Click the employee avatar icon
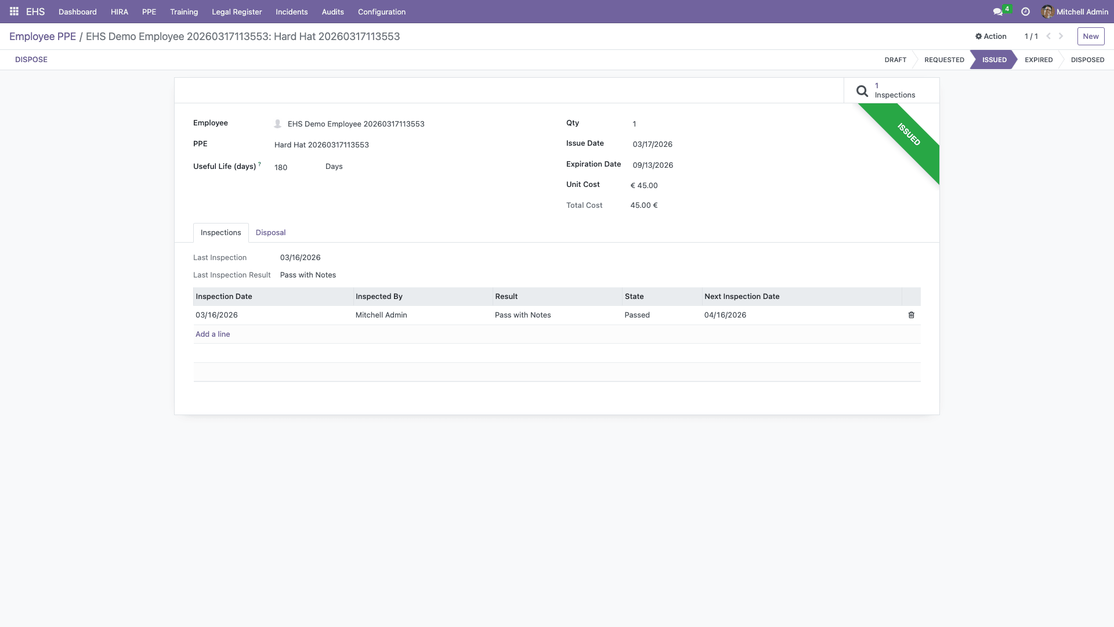This screenshot has width=1114, height=627. click(277, 124)
